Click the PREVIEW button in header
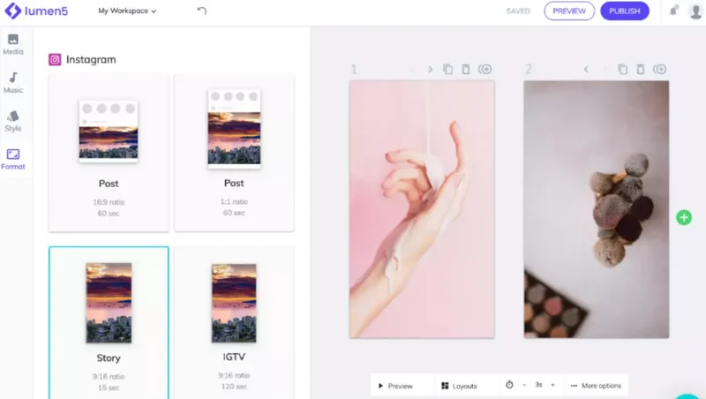Image resolution: width=706 pixels, height=399 pixels. coord(569,11)
